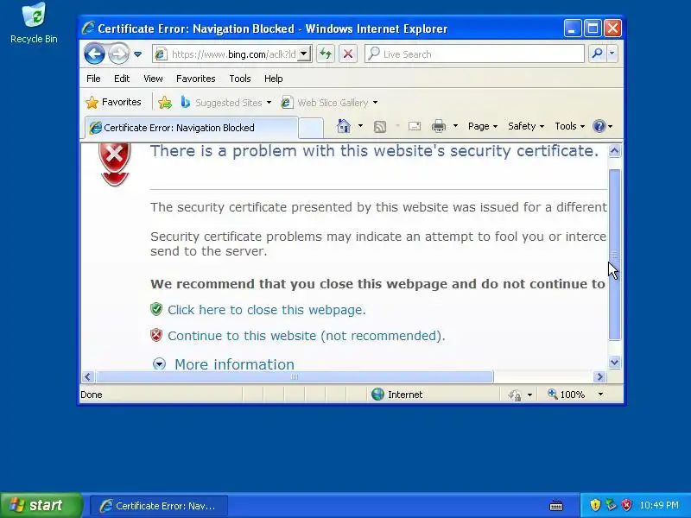The height and width of the screenshot is (518, 691).
Task: Open the Tools menu in menu bar
Action: pyautogui.click(x=240, y=79)
